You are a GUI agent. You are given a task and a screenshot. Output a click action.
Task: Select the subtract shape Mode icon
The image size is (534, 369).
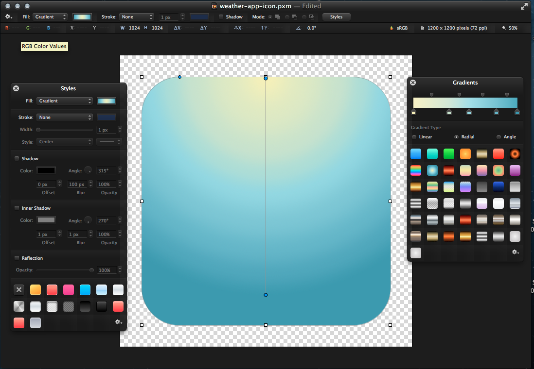tap(294, 17)
